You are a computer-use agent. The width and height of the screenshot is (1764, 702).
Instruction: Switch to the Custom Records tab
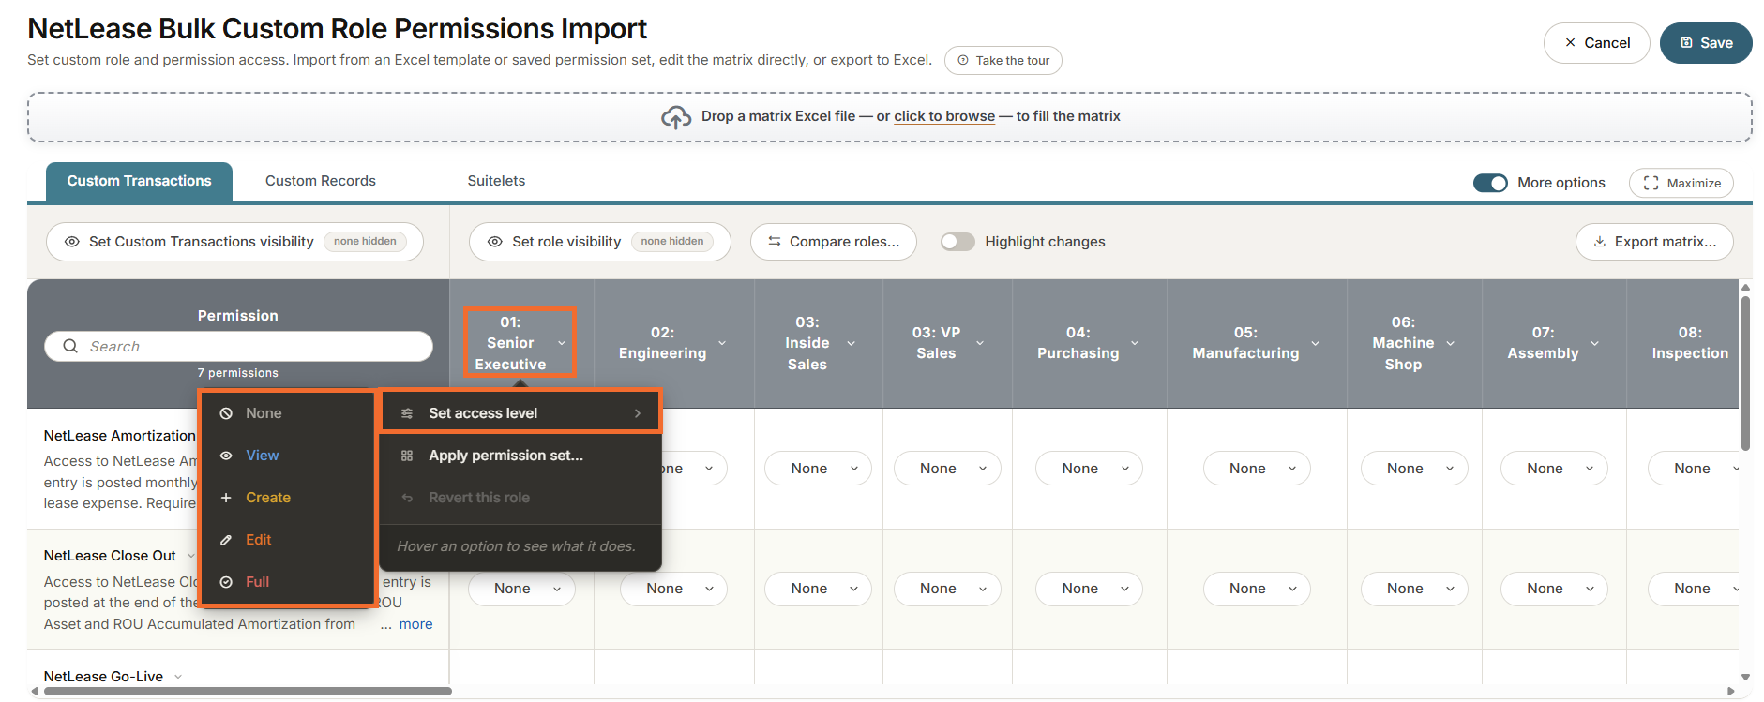[x=321, y=181]
